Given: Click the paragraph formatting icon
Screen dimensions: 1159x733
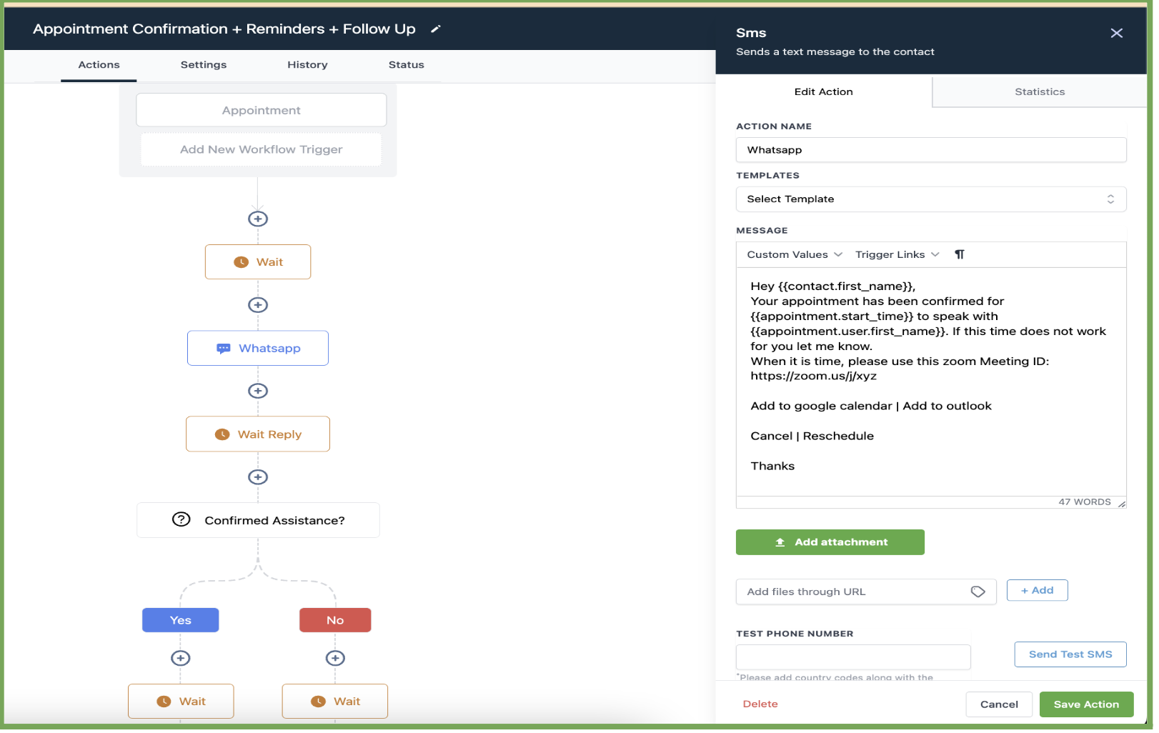Looking at the screenshot, I should tap(960, 255).
